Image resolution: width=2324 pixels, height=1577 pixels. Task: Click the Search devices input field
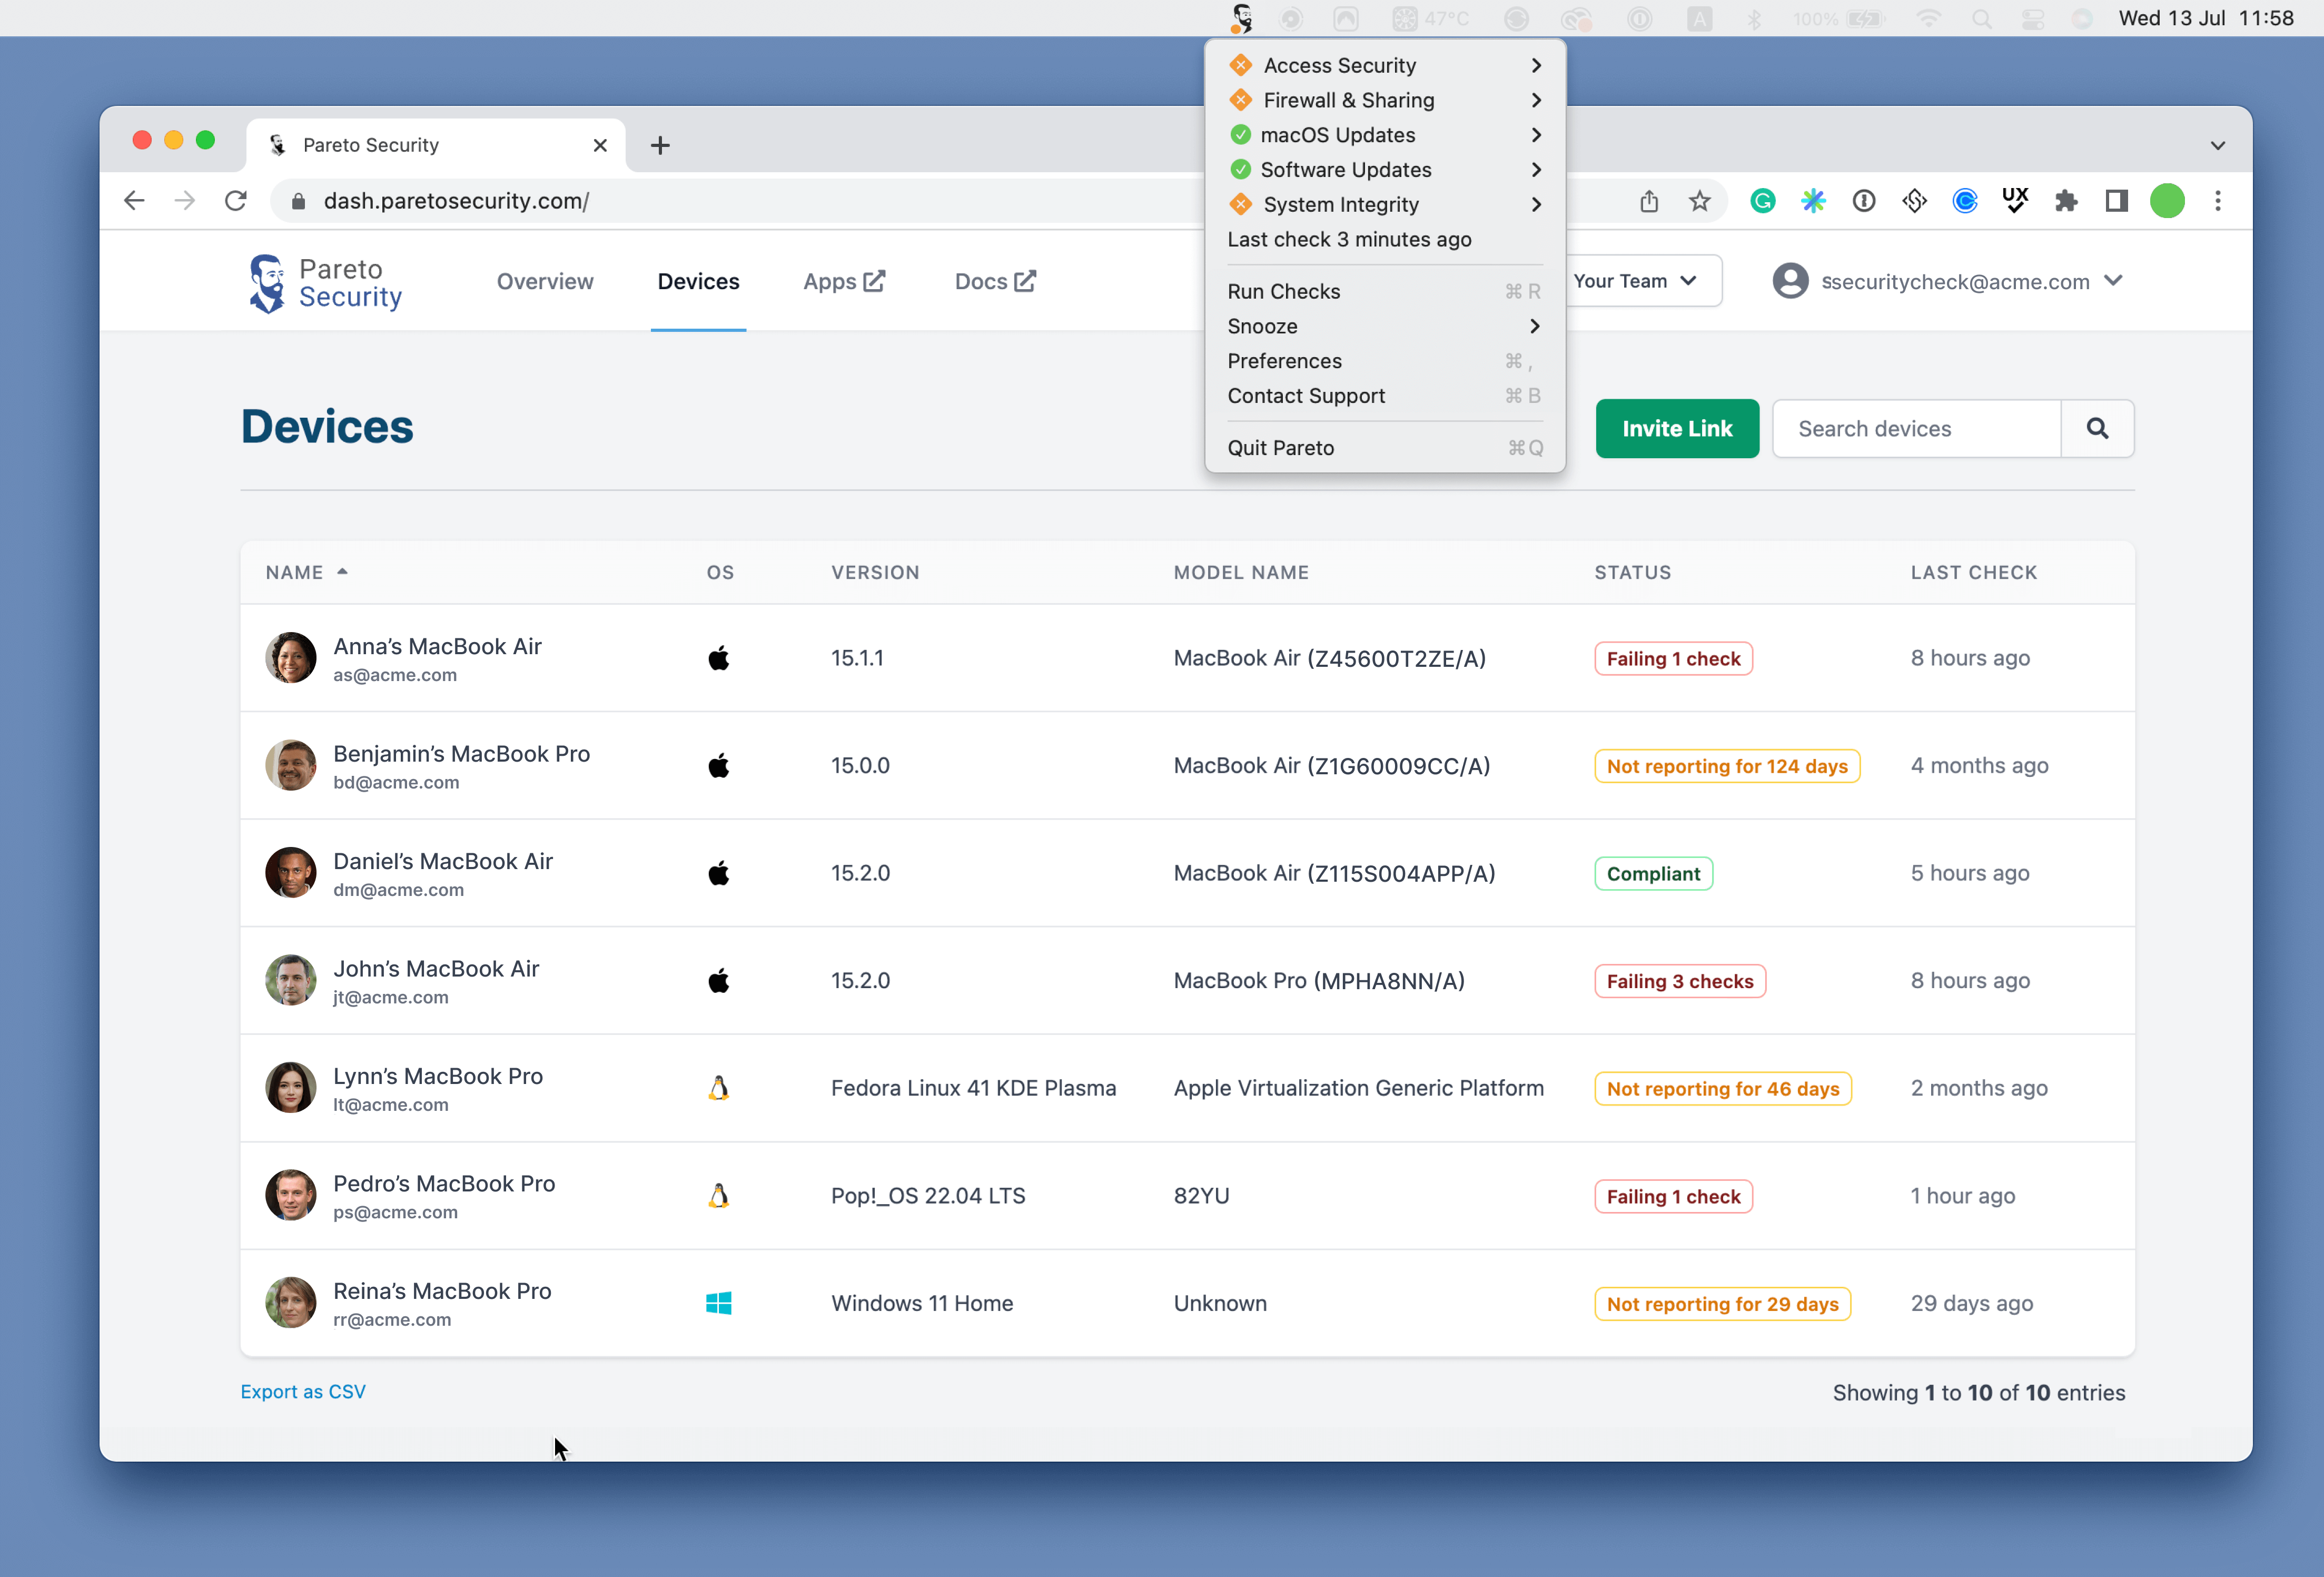tap(1915, 429)
